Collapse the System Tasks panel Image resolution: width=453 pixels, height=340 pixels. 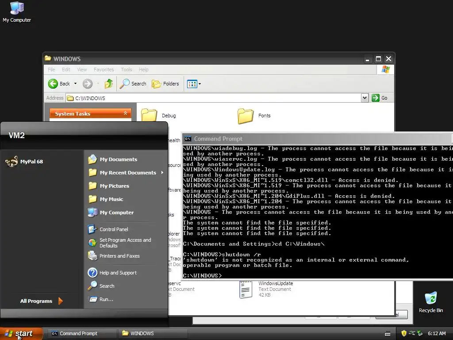click(125, 113)
